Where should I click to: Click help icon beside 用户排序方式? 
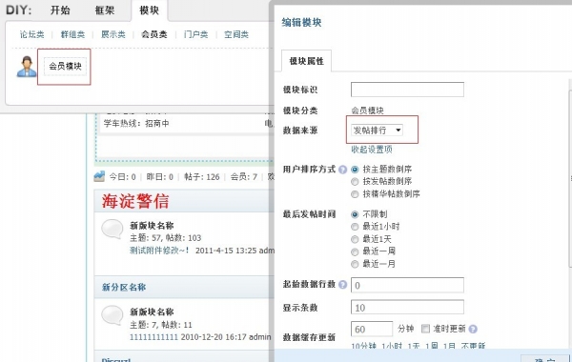342,170
